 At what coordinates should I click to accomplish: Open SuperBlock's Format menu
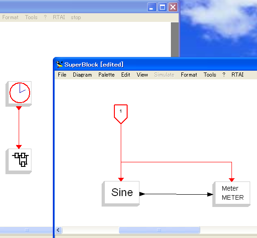pyautogui.click(x=189, y=75)
